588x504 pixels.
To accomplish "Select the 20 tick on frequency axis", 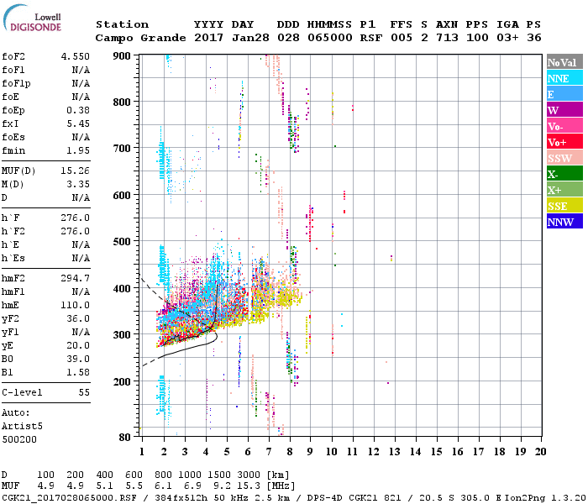I will 540,452.
